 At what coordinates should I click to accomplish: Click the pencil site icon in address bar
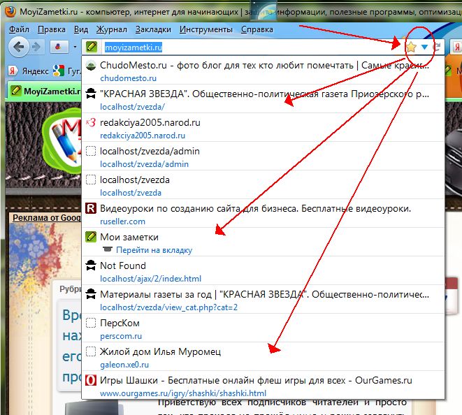coord(92,47)
